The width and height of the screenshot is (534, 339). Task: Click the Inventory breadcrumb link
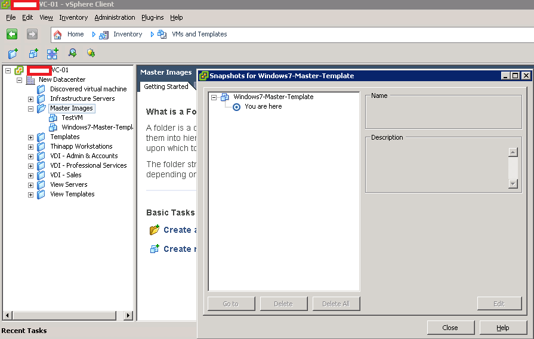pyautogui.click(x=128, y=34)
